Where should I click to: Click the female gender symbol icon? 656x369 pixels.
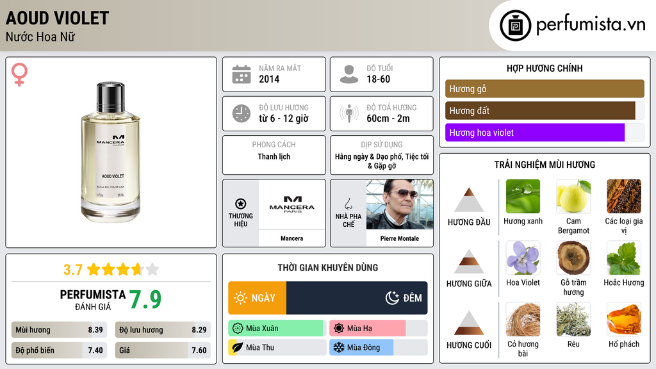click(x=20, y=74)
